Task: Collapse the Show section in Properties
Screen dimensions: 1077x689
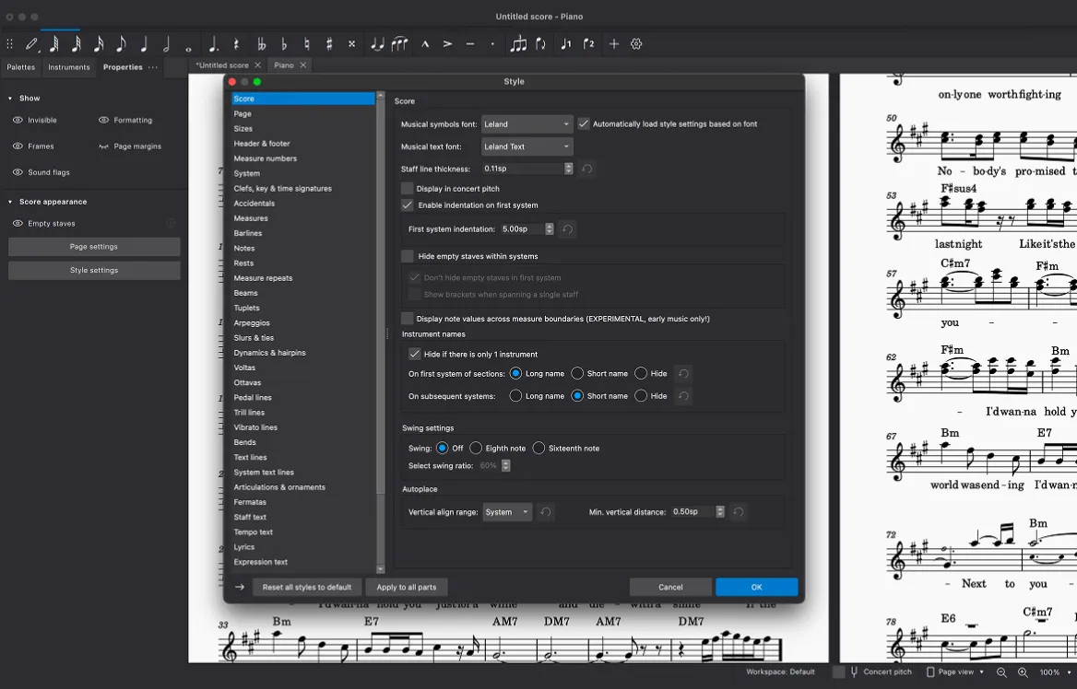Action: pyautogui.click(x=10, y=98)
